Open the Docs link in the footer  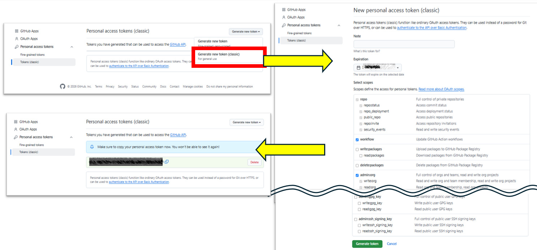click(163, 87)
